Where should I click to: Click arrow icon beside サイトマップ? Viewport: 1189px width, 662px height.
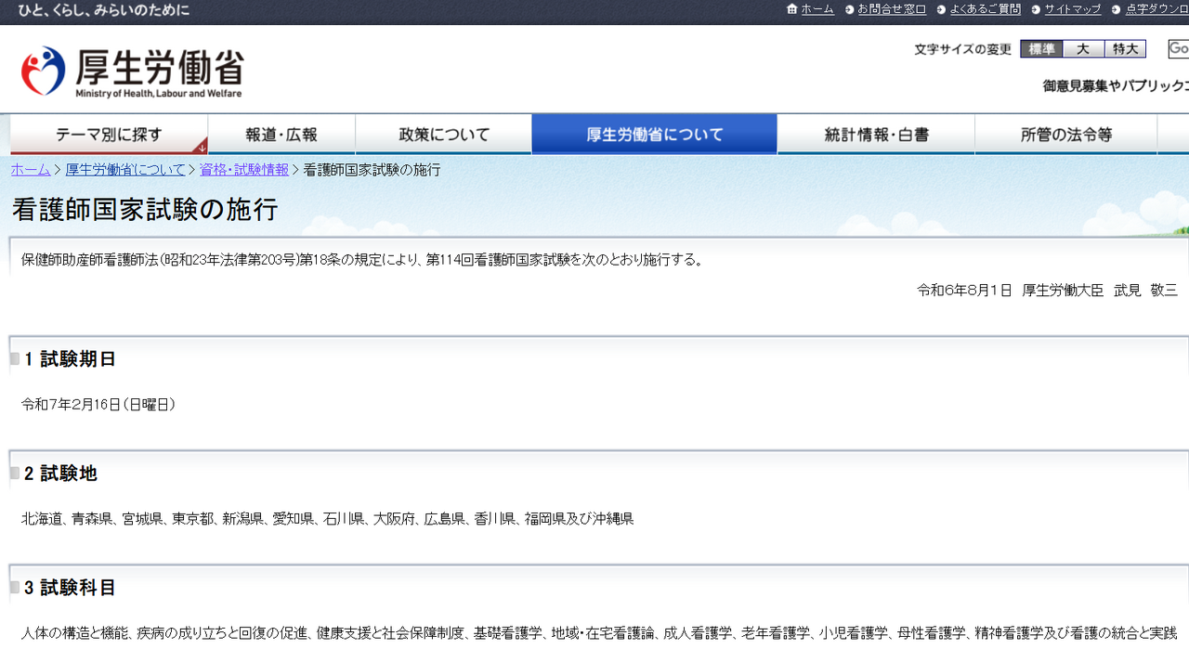(x=1036, y=9)
